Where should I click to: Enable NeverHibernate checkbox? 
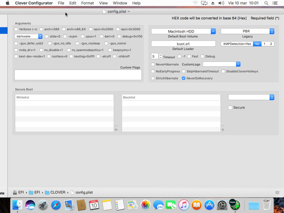(x=153, y=64)
